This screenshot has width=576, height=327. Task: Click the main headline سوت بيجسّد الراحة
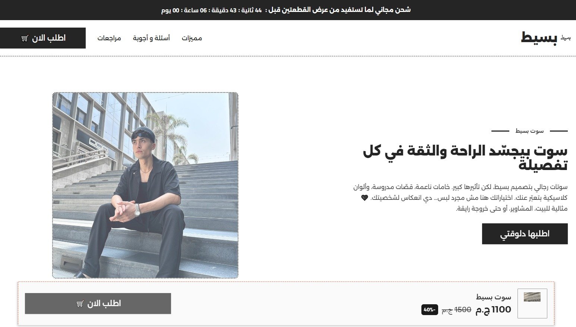[465, 157]
